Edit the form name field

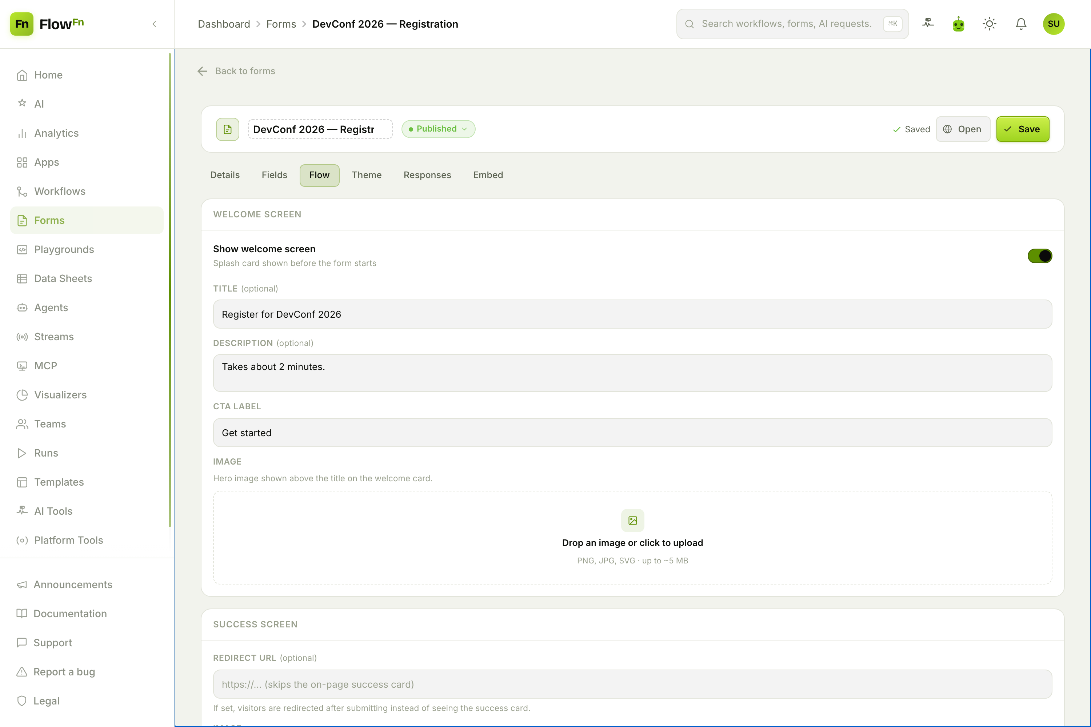320,129
